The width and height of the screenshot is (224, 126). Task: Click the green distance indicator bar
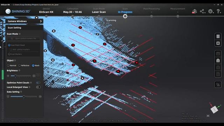pos(2,75)
